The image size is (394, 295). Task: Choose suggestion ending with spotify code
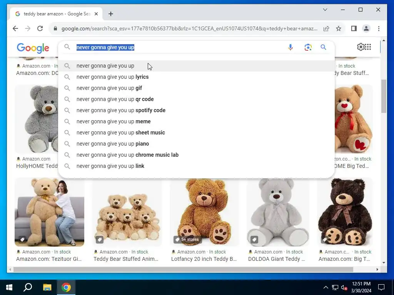pos(197,110)
